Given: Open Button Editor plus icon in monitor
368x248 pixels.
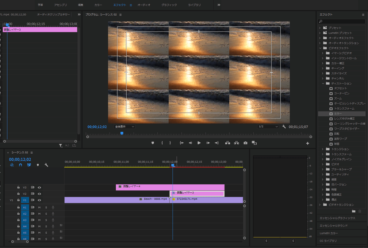Looking at the screenshot, I should click(308, 143).
